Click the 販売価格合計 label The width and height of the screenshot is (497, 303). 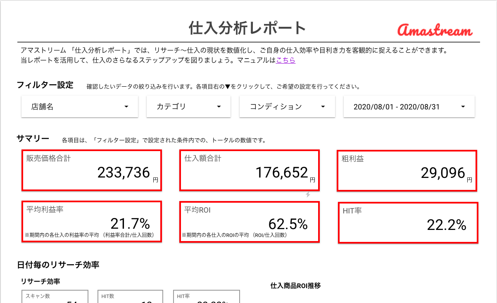click(48, 158)
